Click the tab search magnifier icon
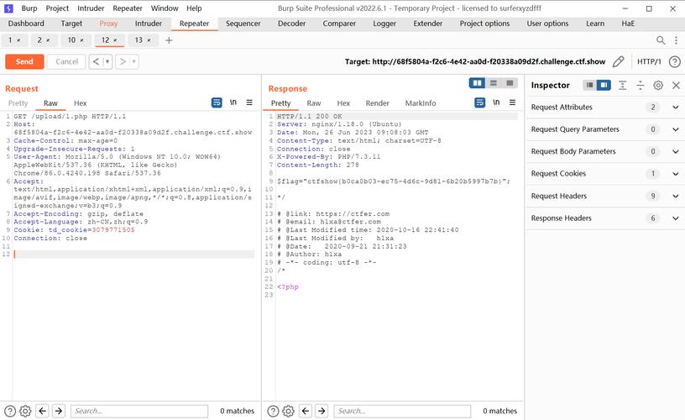This screenshot has height=420, width=685. pos(661,40)
